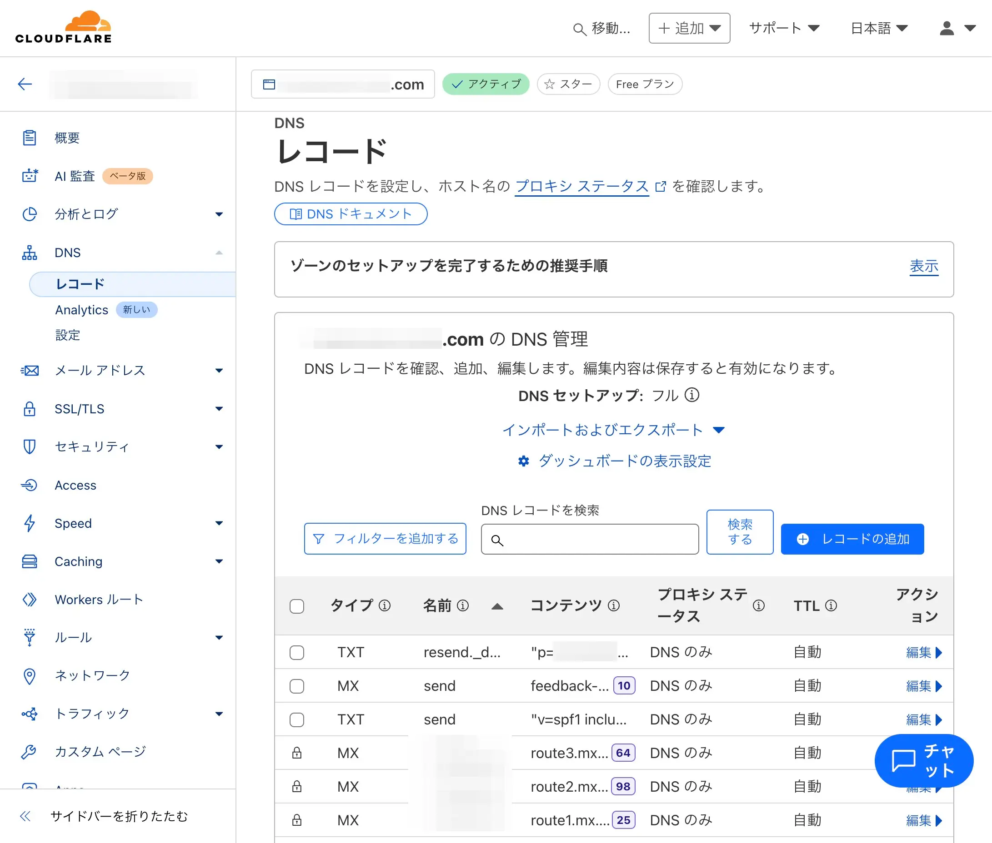Image resolution: width=992 pixels, height=843 pixels.
Task: Click the タイプ column info icon
Action: pyautogui.click(x=385, y=605)
